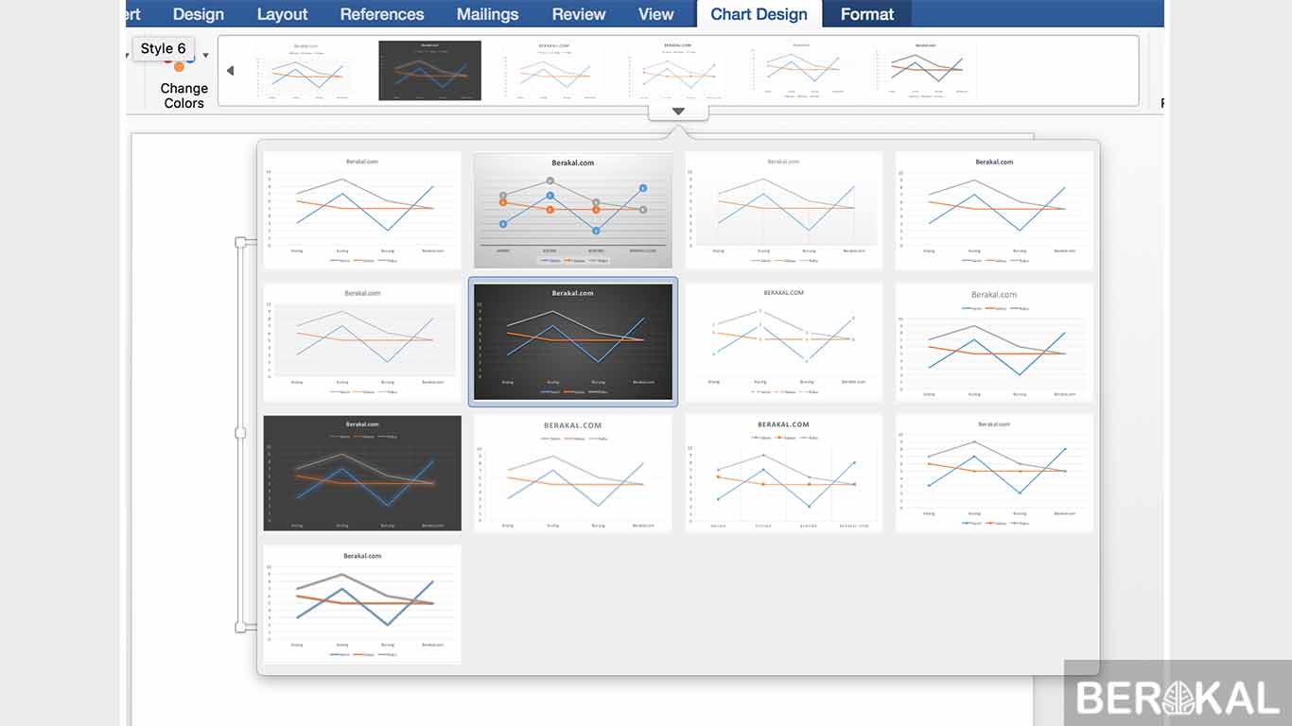Image resolution: width=1292 pixels, height=726 pixels.
Task: Click the View tab in the ribbon
Action: point(655,14)
